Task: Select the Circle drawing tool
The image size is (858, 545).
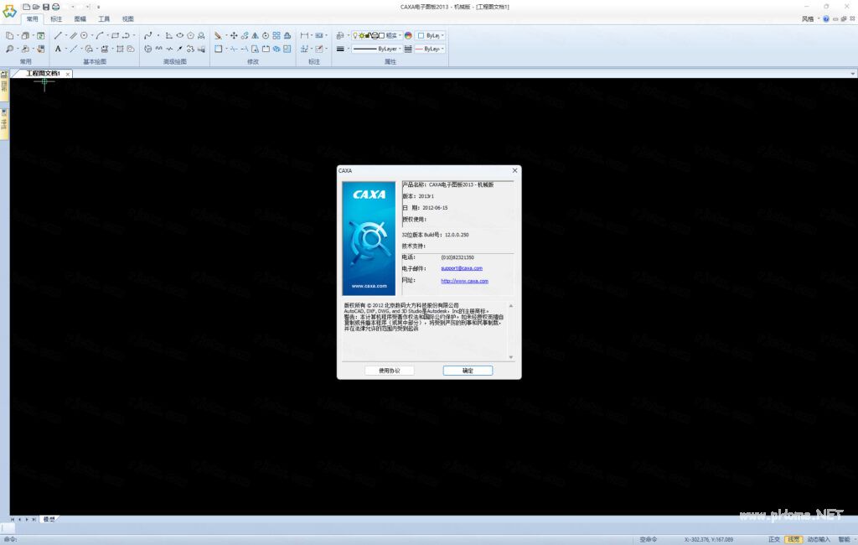Action: [x=85, y=36]
